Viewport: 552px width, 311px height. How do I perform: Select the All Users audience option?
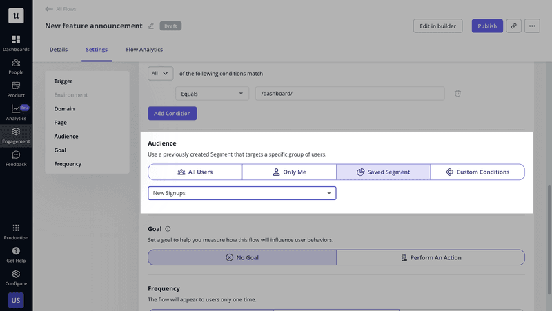coord(195,172)
